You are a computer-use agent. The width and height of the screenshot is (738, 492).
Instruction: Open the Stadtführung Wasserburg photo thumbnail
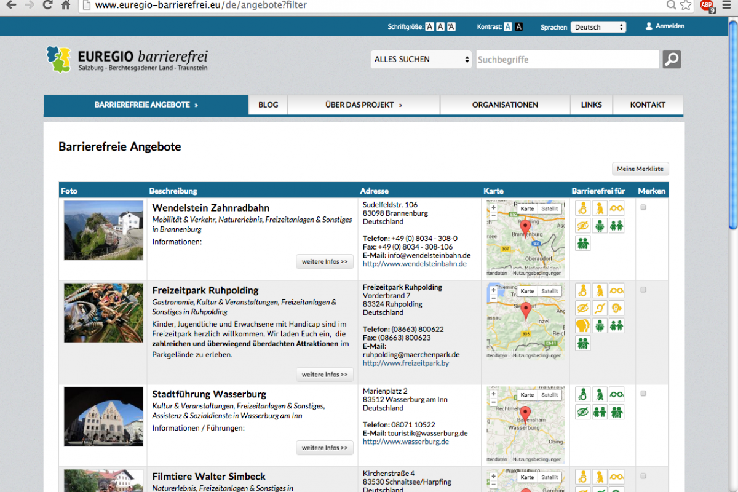103,416
